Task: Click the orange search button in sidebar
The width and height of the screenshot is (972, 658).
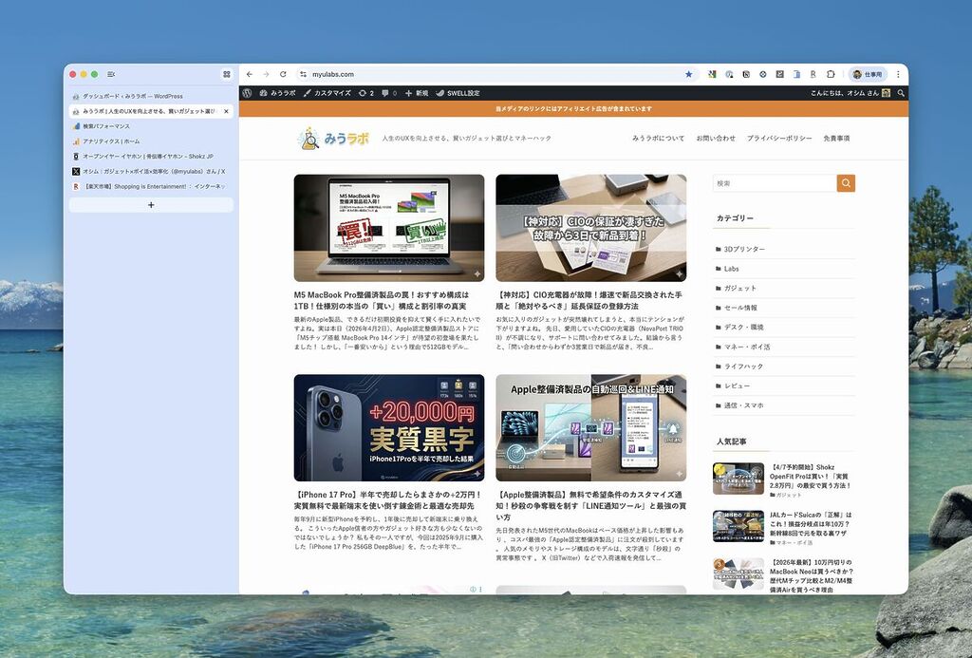Action: click(846, 183)
